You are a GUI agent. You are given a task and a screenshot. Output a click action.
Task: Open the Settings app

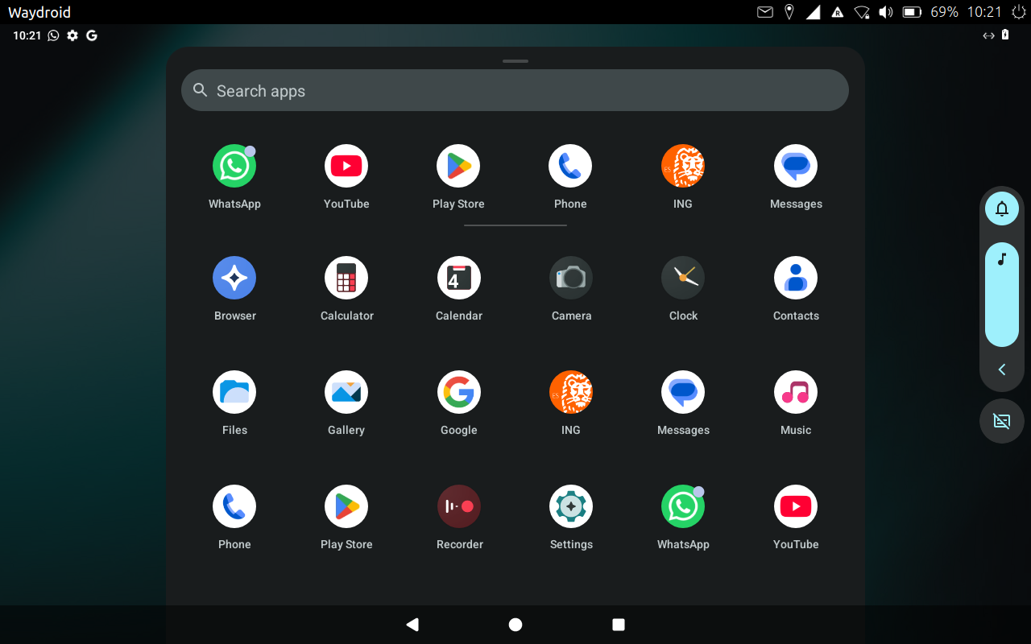click(571, 507)
